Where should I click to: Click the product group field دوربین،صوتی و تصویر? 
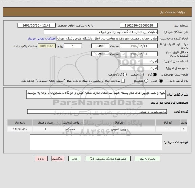97,112
